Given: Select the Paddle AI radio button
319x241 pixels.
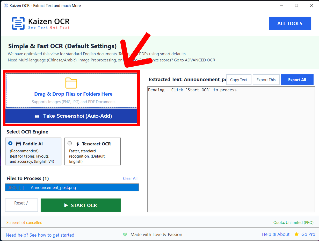Looking at the screenshot, I should (x=10, y=143).
